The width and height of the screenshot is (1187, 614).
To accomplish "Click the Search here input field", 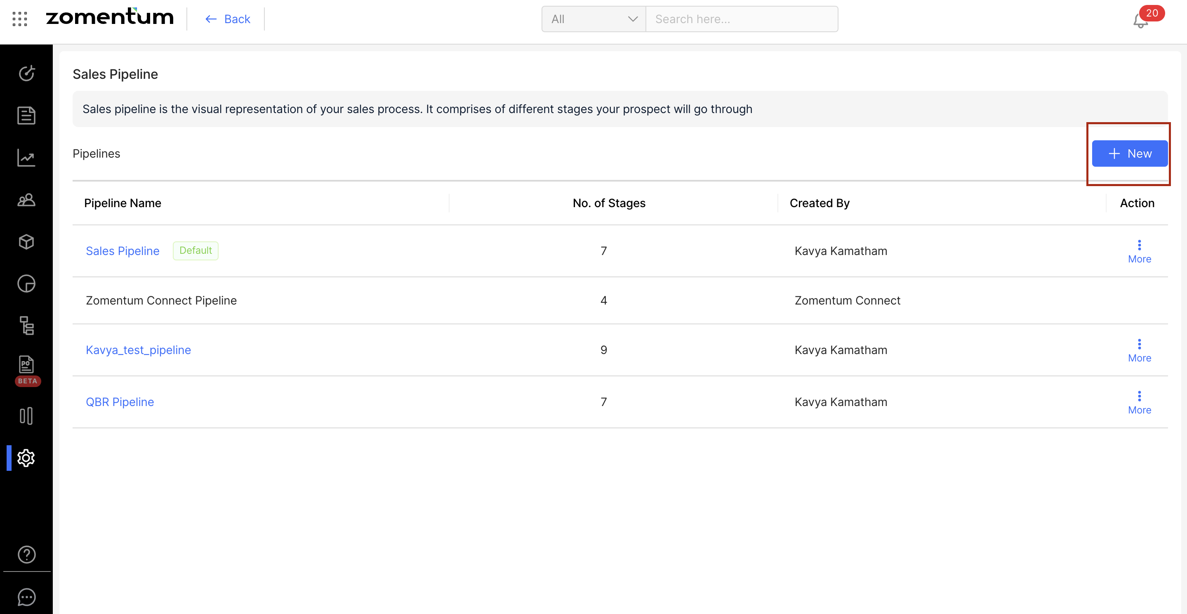I will [742, 19].
